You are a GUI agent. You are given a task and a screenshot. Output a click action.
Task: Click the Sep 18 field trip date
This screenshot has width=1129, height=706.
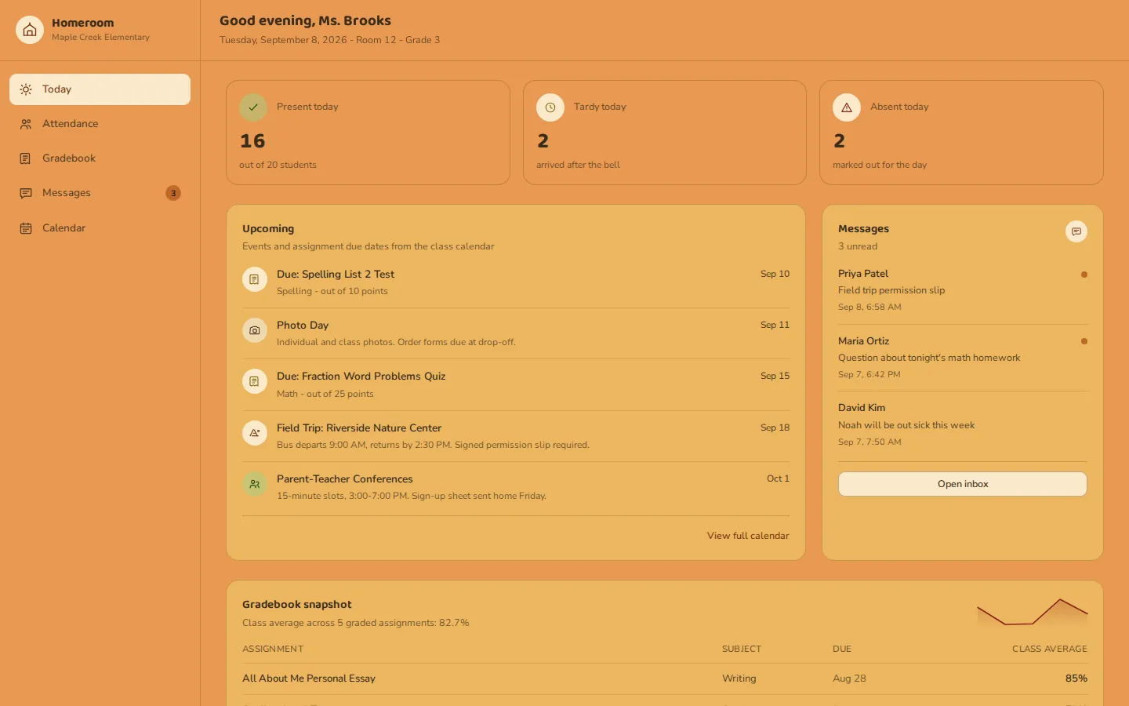click(x=775, y=428)
